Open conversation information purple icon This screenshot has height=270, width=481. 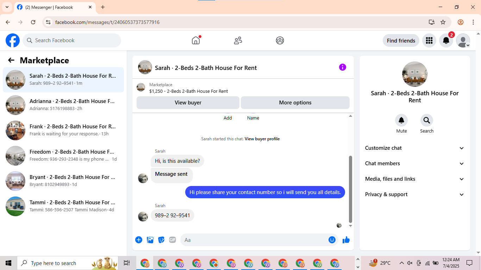pyautogui.click(x=343, y=67)
